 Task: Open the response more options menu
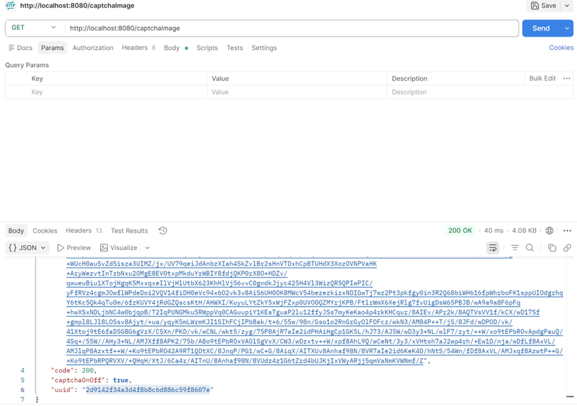click(x=567, y=231)
